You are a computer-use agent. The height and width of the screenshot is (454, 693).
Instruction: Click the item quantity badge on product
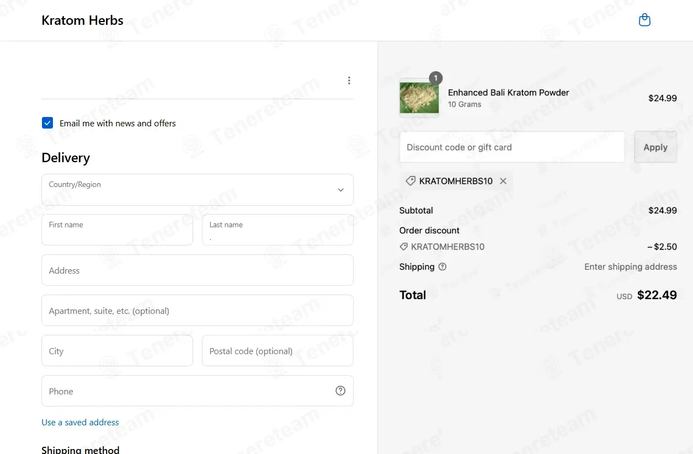(435, 78)
